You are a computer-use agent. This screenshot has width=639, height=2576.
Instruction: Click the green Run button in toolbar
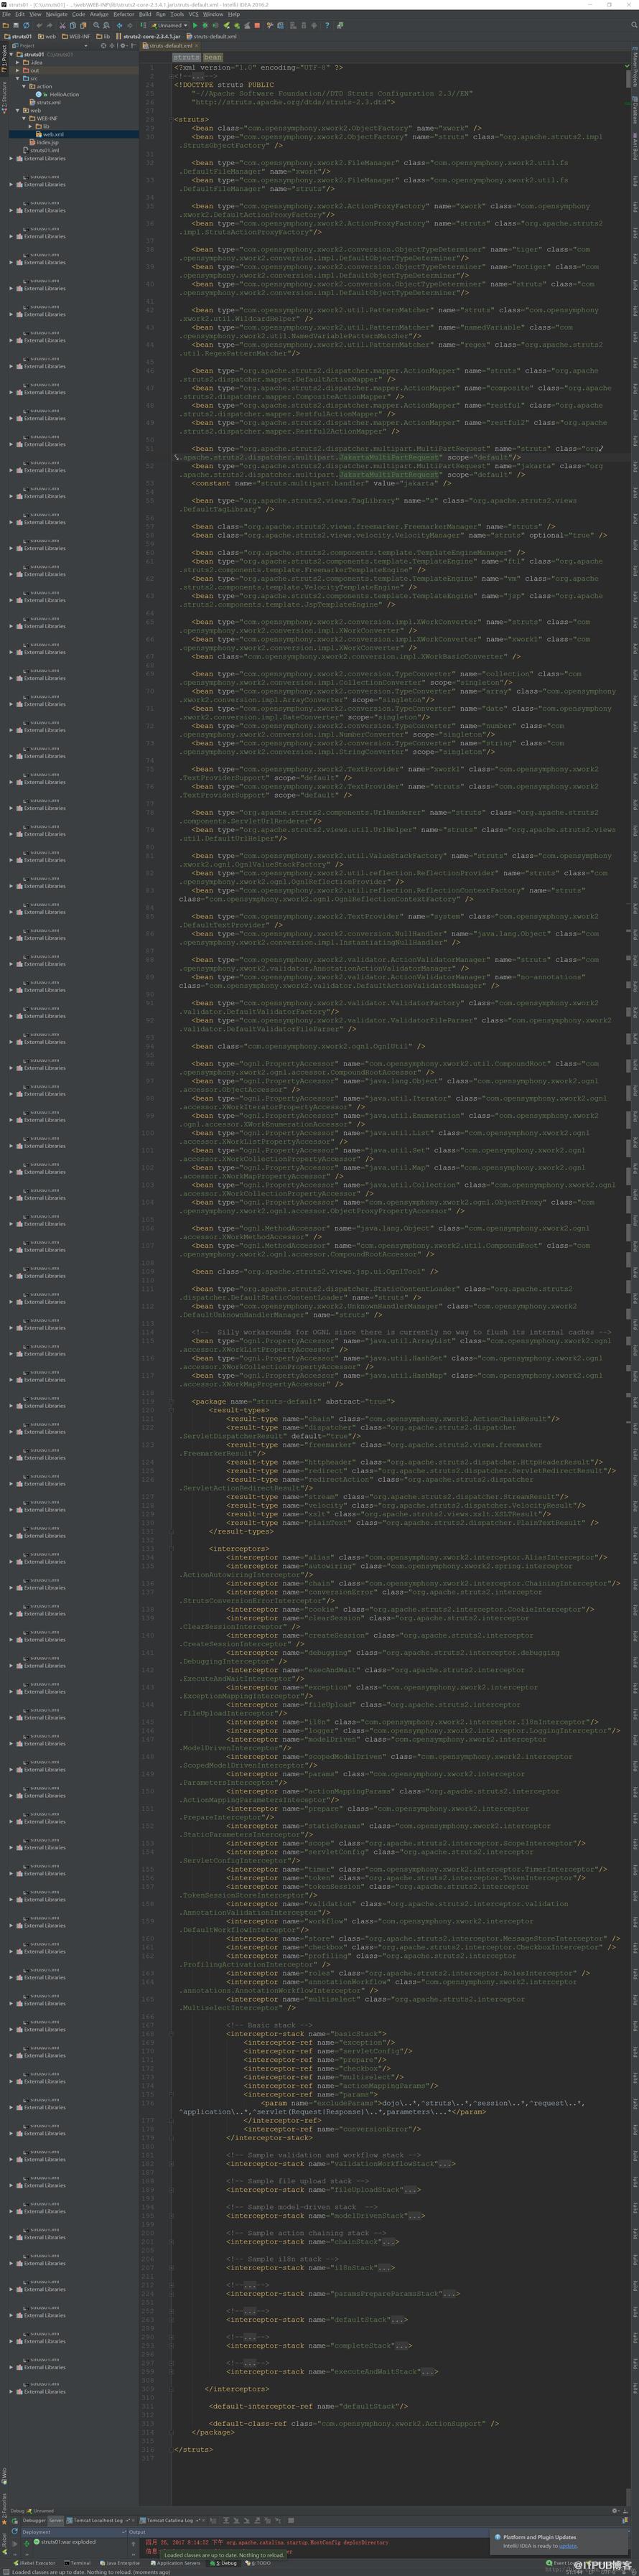pos(195,25)
